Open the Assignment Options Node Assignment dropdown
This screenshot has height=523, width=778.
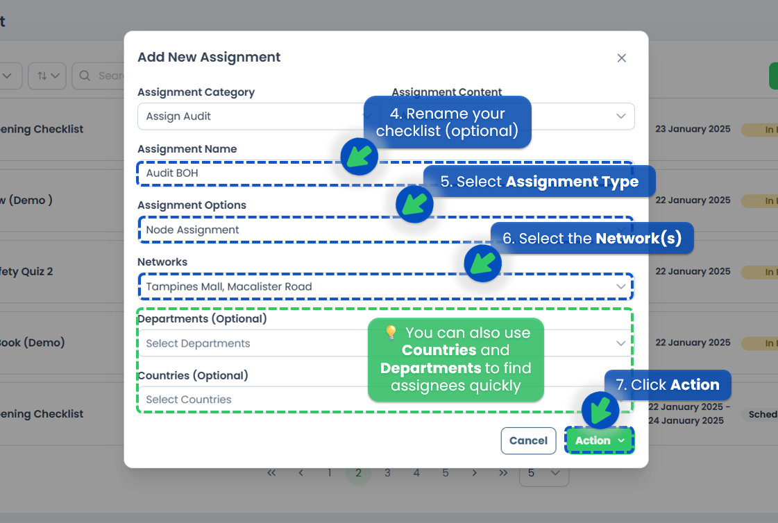click(385, 230)
